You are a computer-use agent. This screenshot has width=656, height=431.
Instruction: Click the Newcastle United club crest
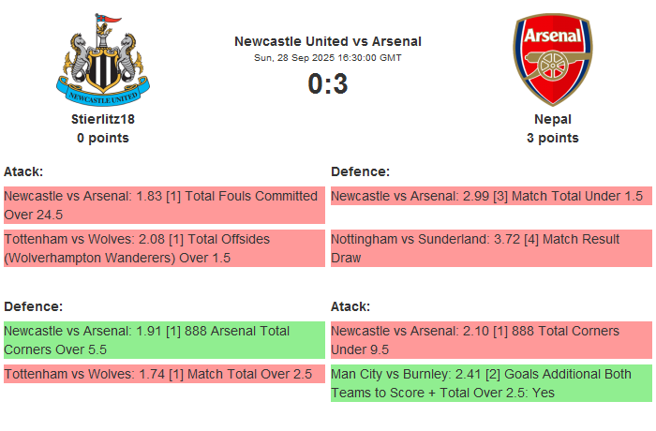[x=103, y=59]
